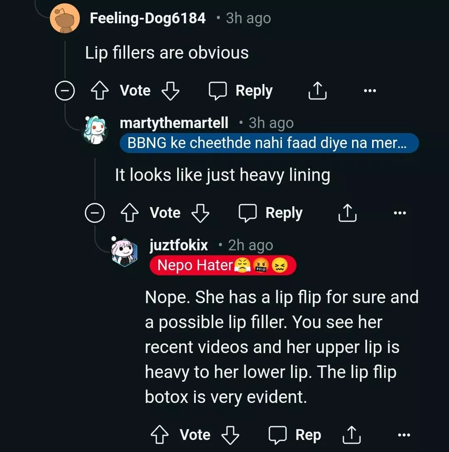Open more options on Feeling-Dog6184's comment
449x452 pixels.
point(369,91)
